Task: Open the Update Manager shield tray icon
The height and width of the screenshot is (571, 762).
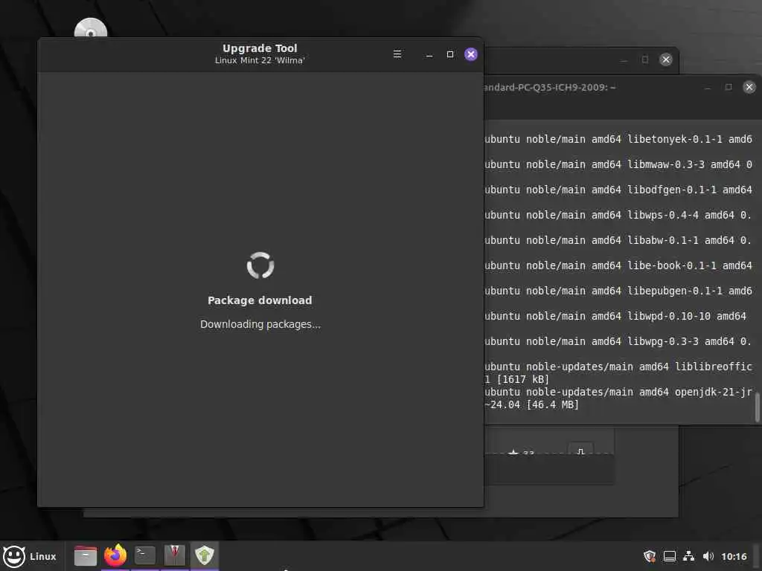Action: pyautogui.click(x=650, y=556)
